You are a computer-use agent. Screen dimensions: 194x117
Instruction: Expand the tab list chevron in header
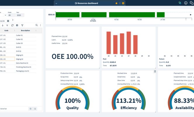pyautogui.click(x=56, y=3)
